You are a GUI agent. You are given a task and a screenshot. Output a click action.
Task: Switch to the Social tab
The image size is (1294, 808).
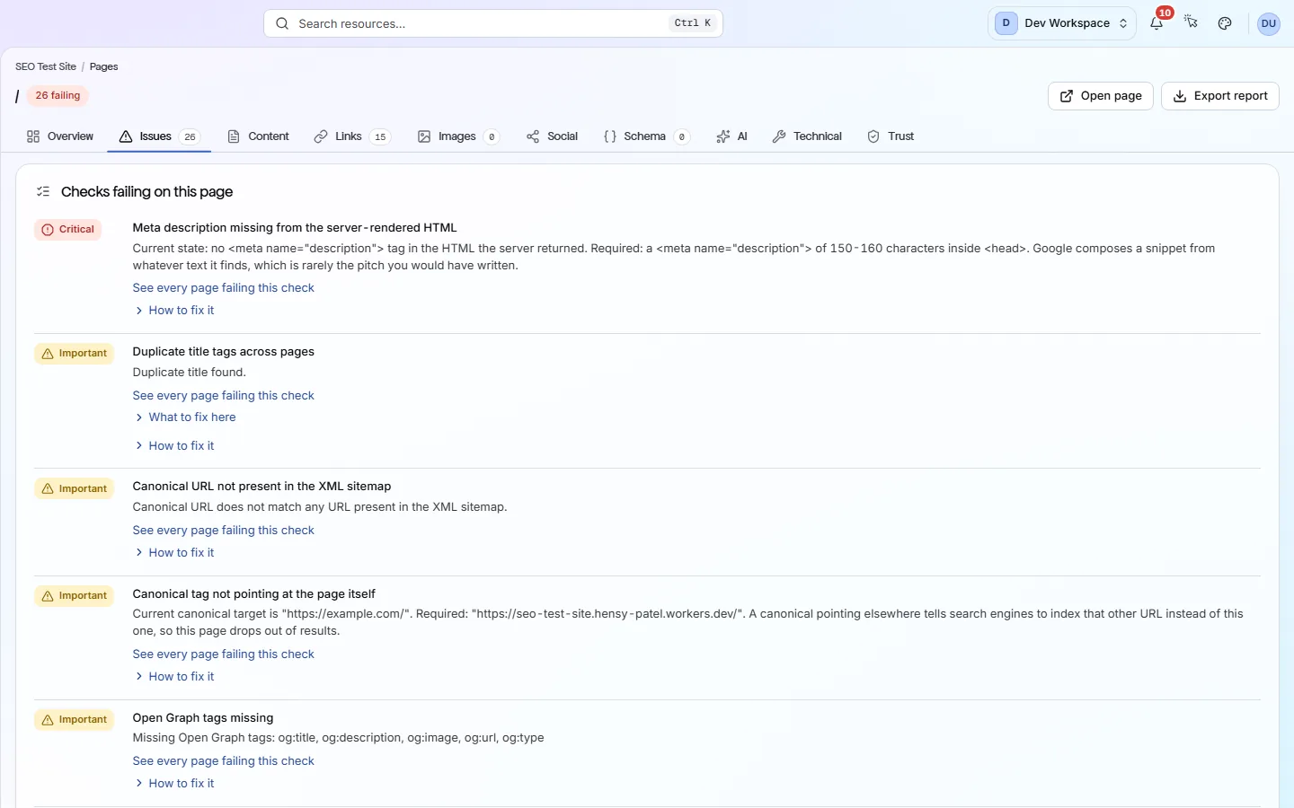tap(552, 136)
